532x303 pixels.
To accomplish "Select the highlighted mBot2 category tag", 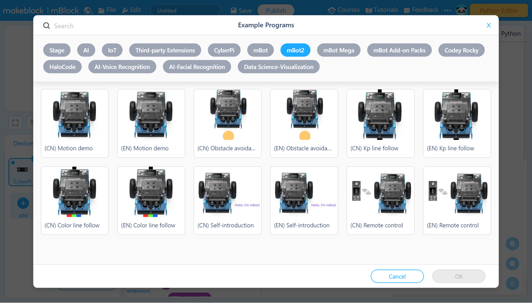I will 296,50.
